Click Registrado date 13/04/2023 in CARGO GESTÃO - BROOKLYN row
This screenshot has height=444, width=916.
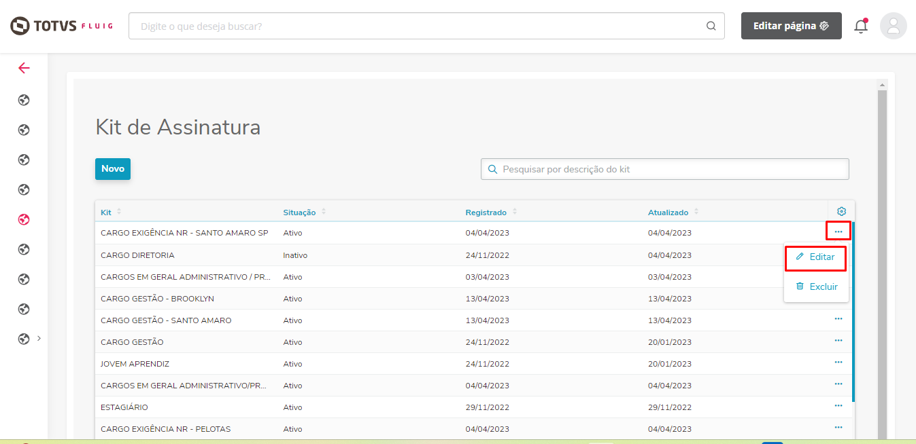(x=487, y=299)
